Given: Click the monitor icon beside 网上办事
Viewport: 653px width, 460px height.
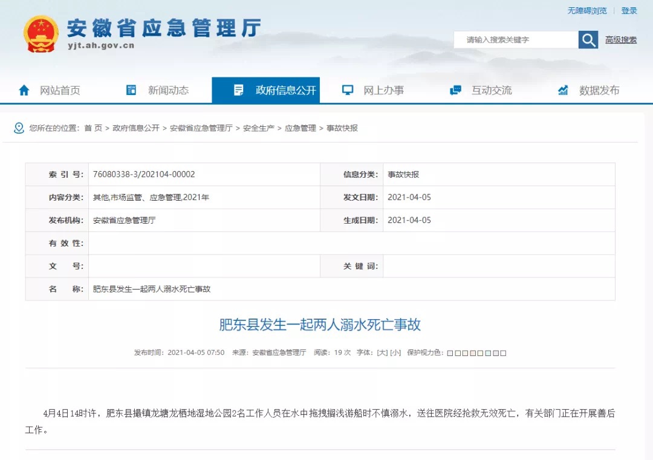Looking at the screenshot, I should [347, 90].
